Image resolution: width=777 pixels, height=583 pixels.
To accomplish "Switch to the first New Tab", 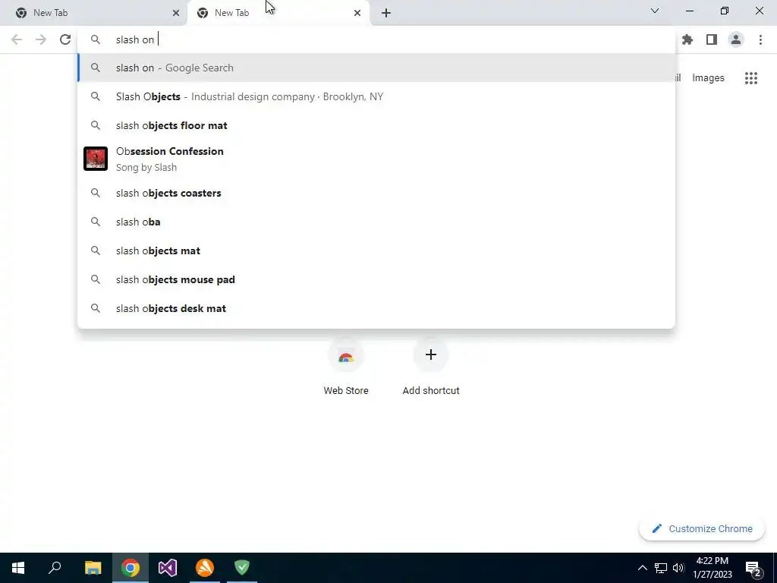I will coord(94,13).
